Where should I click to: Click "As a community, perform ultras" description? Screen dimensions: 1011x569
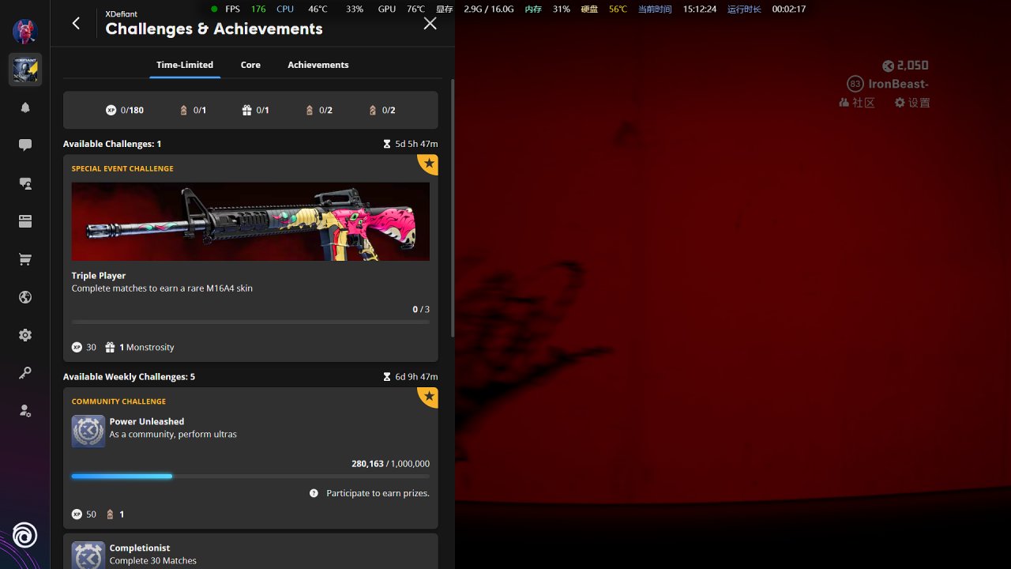pos(173,435)
